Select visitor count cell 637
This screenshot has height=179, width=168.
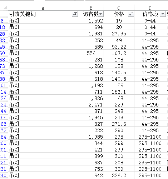coord(91,162)
